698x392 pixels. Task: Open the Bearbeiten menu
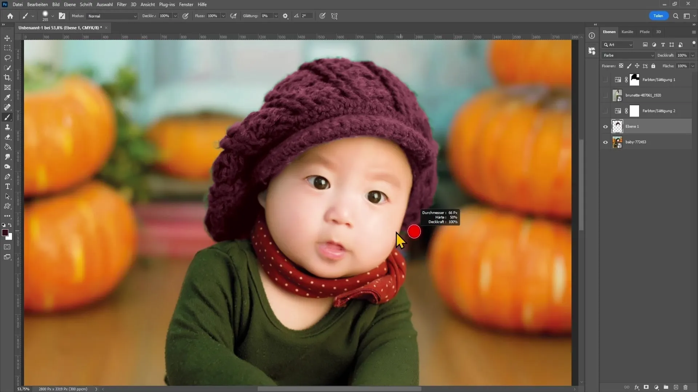tap(37, 4)
